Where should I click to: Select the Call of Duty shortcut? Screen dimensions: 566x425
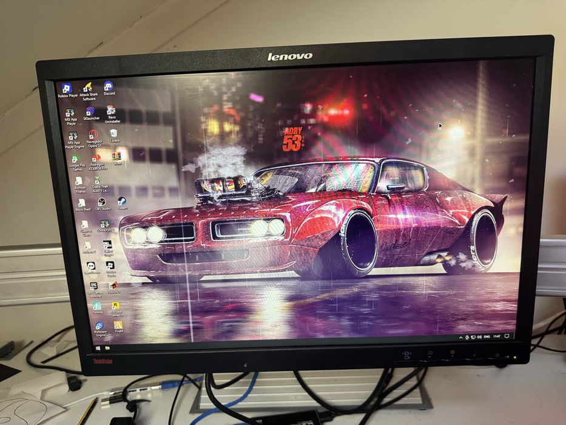[108, 249]
